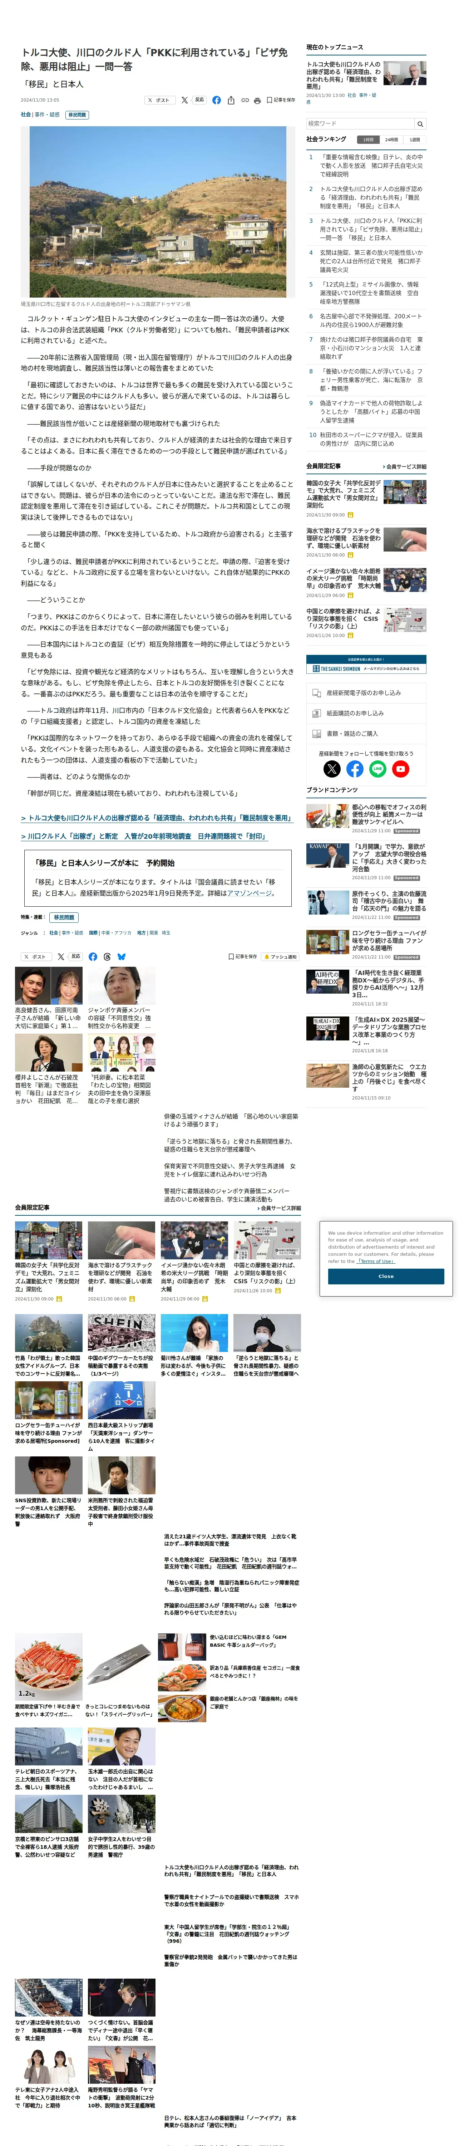Open the 産経新聞電子版のお申し込み link
The width and height of the screenshot is (459, 2146).
(x=366, y=693)
